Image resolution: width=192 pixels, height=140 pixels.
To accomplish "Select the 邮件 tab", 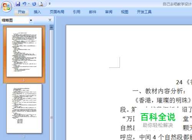I will pyautogui.click(x=93, y=12).
